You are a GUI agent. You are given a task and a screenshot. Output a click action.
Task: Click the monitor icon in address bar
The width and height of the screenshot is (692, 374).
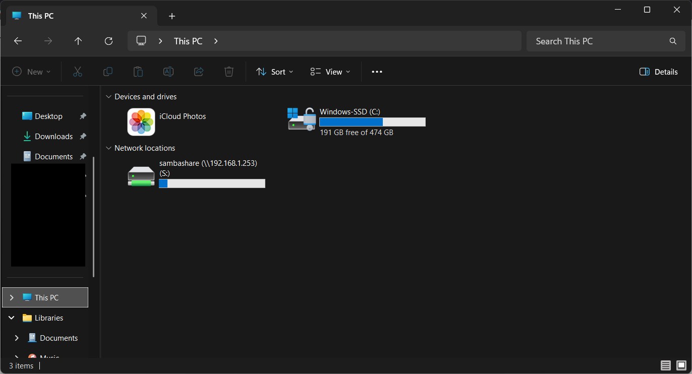click(x=141, y=41)
